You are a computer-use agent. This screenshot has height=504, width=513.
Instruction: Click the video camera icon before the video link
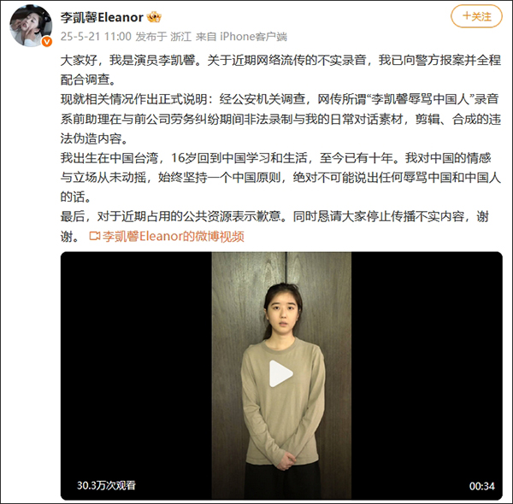(x=95, y=236)
